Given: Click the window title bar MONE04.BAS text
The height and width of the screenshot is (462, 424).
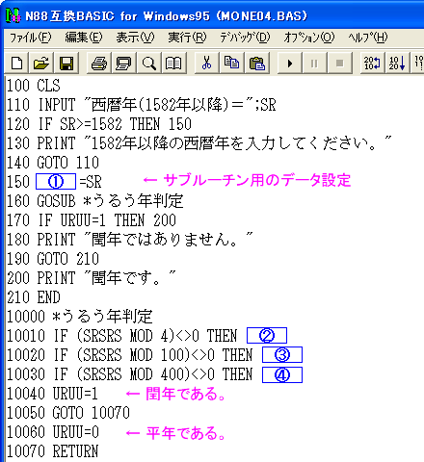Looking at the screenshot, I should coord(262,15).
